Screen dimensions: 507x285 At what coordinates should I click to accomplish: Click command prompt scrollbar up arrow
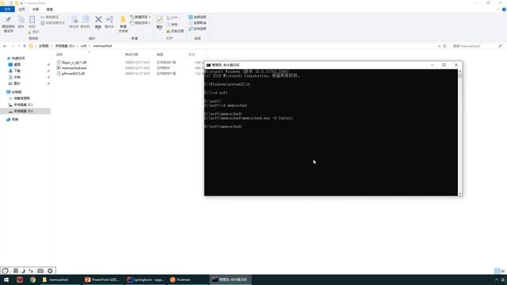pyautogui.click(x=459, y=71)
